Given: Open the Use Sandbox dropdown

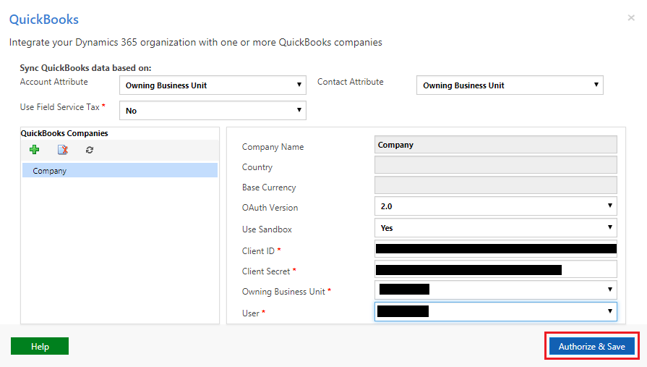Looking at the screenshot, I should tap(496, 228).
